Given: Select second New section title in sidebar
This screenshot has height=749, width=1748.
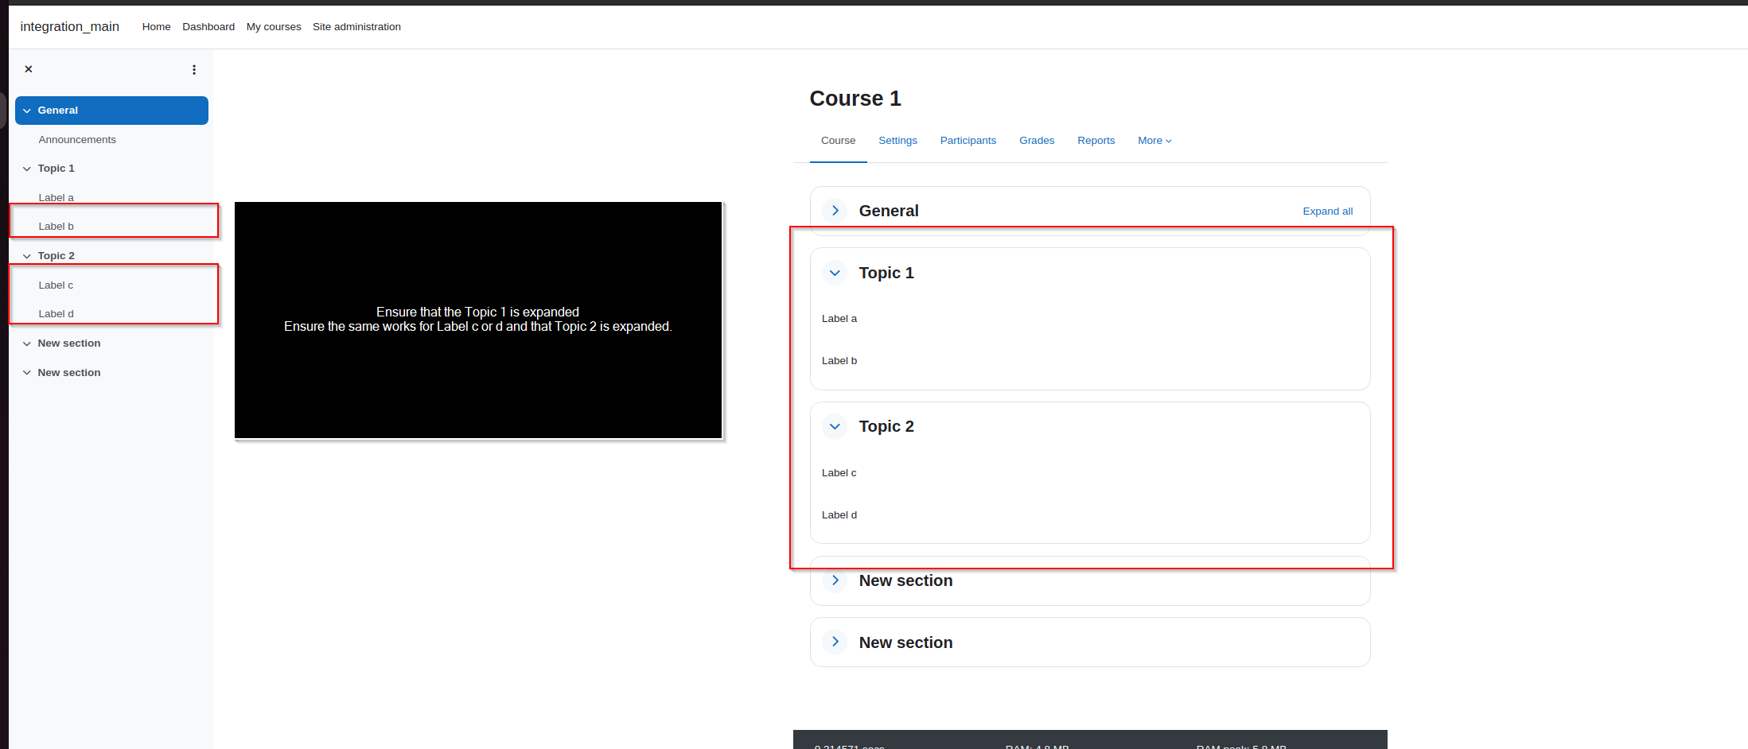Looking at the screenshot, I should [x=69, y=373].
